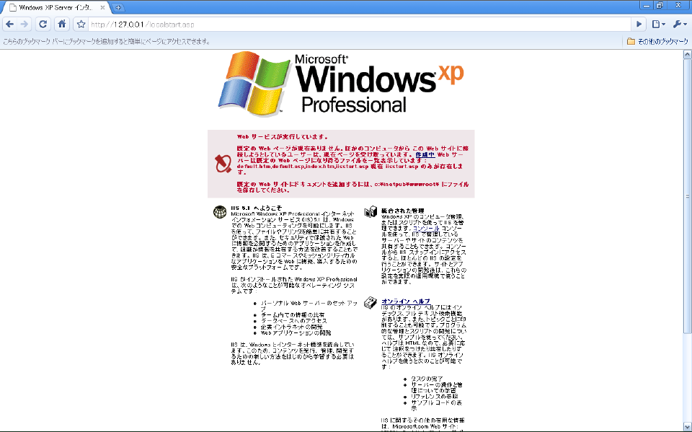Click the vertical scrollbar down arrow
Image resolution: width=692 pixels, height=432 pixels.
pos(687,427)
